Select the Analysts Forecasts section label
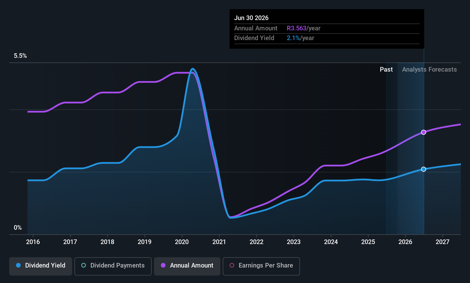This screenshot has height=283, width=470. (x=429, y=70)
